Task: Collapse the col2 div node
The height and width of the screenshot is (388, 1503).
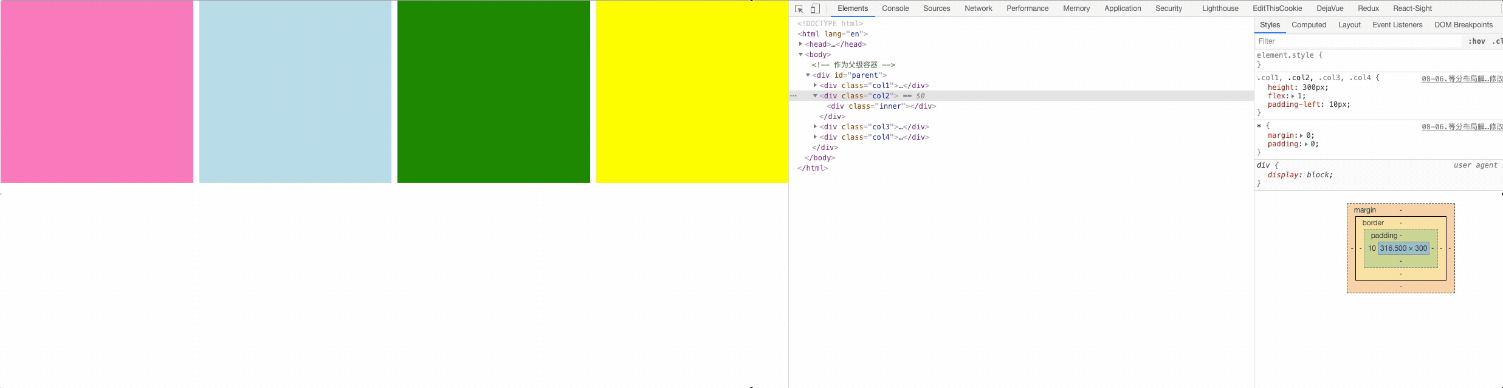Action: coord(815,96)
